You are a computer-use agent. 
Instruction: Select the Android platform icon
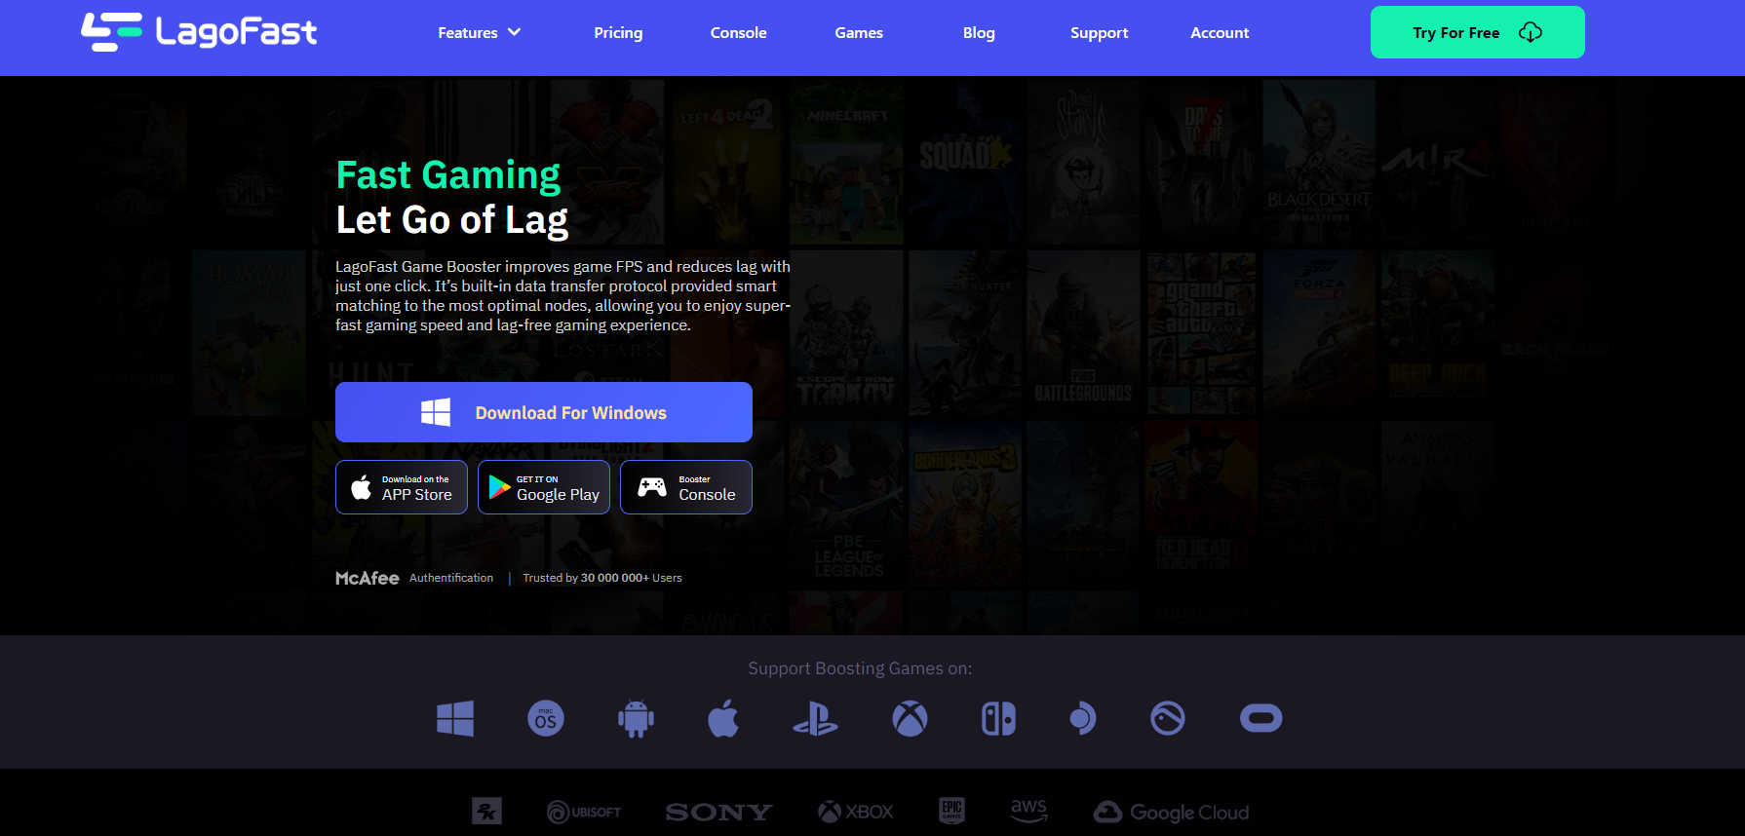pyautogui.click(x=636, y=718)
